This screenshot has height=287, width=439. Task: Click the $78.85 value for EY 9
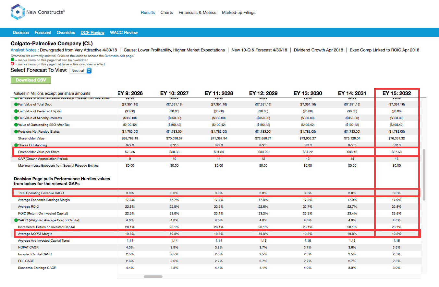[x=130, y=152]
